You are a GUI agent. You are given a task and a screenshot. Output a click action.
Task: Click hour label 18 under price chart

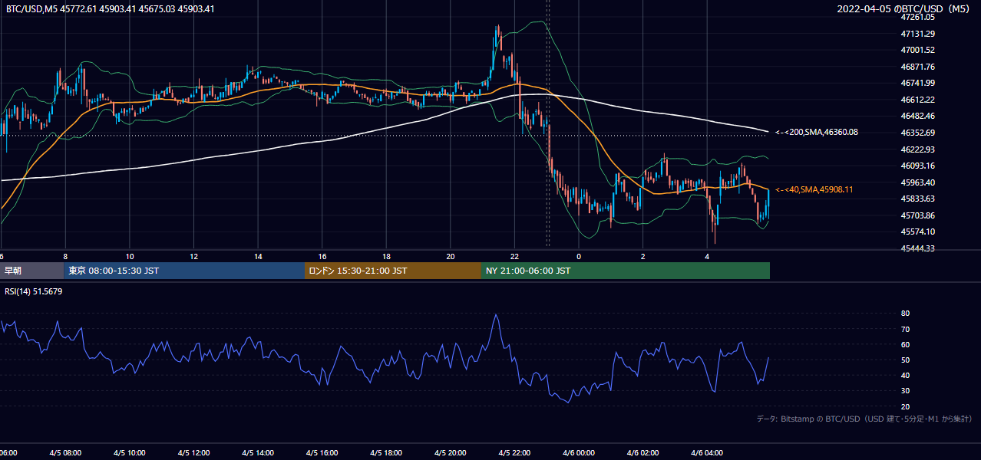pyautogui.click(x=387, y=256)
